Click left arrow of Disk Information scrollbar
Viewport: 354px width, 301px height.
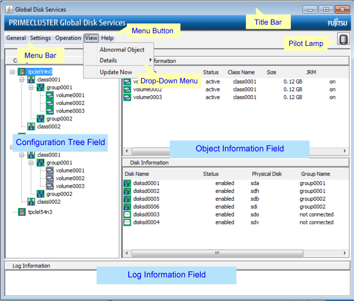coord(127,253)
